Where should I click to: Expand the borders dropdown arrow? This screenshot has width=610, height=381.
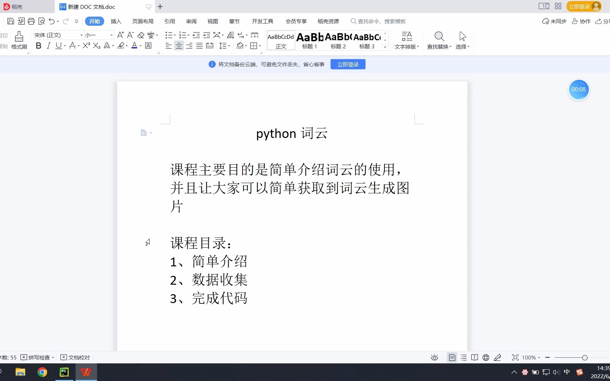[260, 46]
